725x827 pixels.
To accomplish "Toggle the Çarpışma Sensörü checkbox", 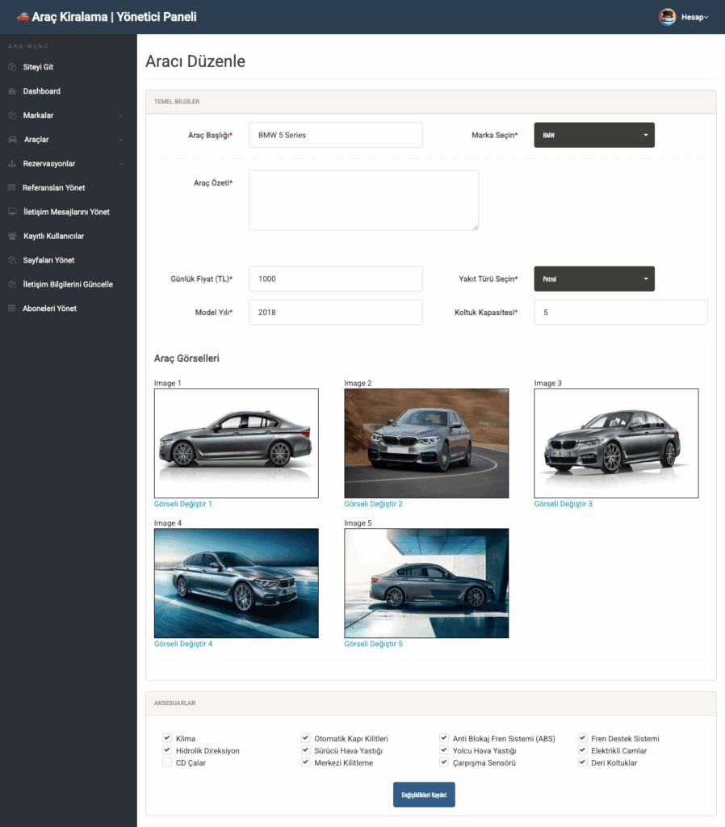I will 444,762.
